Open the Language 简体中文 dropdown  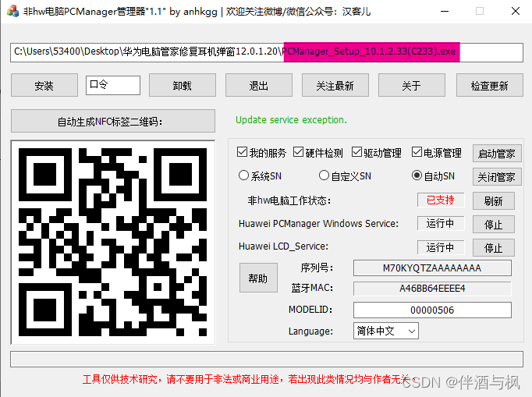point(386,331)
